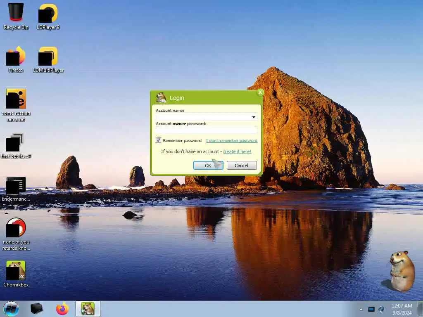The height and width of the screenshot is (317, 423).
Task: Toggle the Remember password checkbox
Action: (x=158, y=140)
